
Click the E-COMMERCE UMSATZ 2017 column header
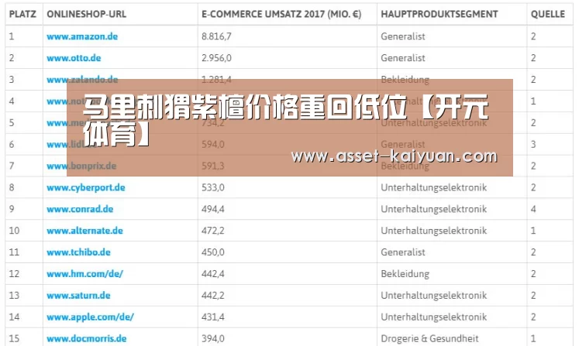tap(281, 15)
